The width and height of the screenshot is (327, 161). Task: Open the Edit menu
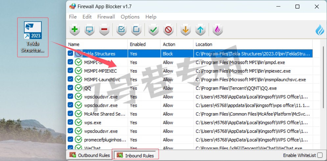87,17
